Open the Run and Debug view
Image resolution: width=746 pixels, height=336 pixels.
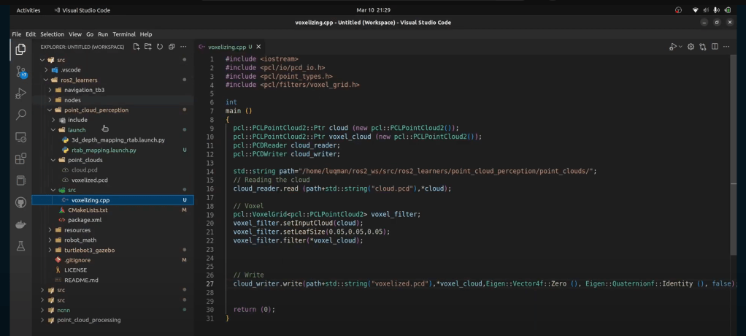click(x=20, y=93)
